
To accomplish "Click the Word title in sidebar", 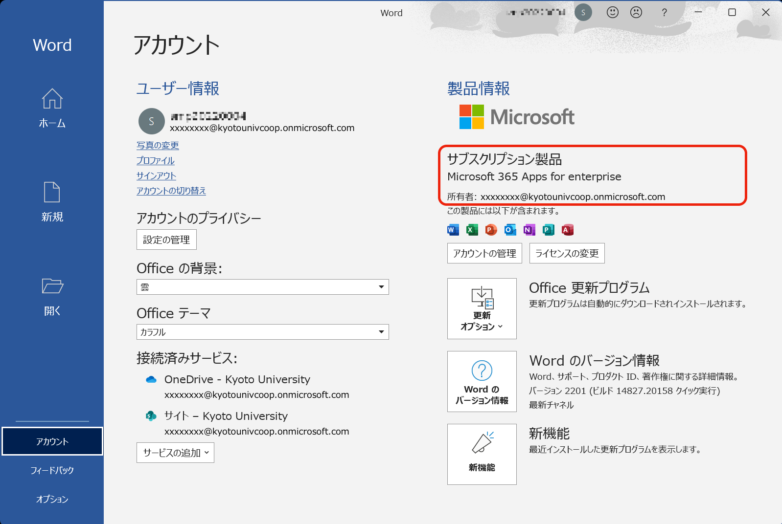I will click(52, 45).
